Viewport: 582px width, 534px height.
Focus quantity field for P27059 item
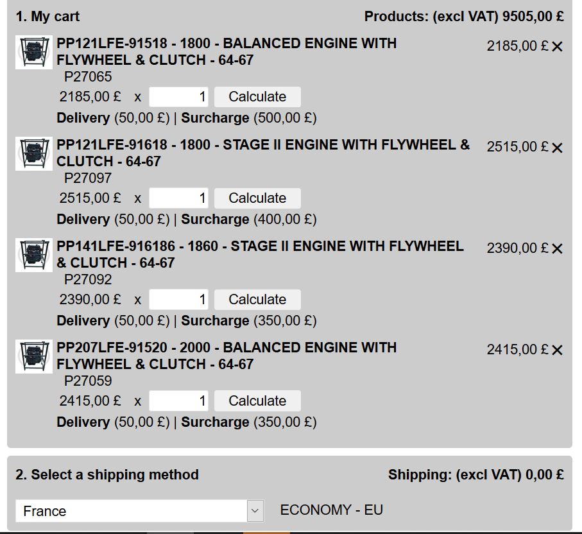[178, 401]
